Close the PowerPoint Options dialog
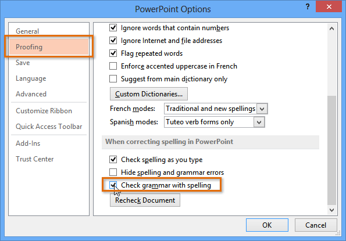Image resolution: width=346 pixels, height=241 pixels. [329, 6]
